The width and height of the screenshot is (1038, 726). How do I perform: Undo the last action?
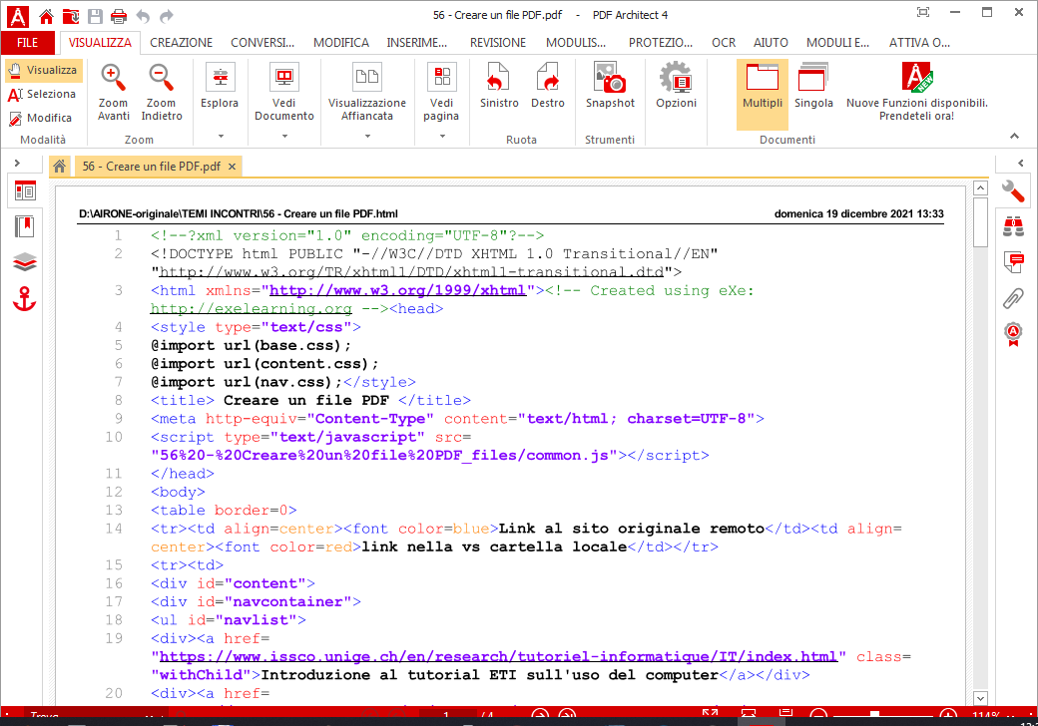pyautogui.click(x=143, y=16)
